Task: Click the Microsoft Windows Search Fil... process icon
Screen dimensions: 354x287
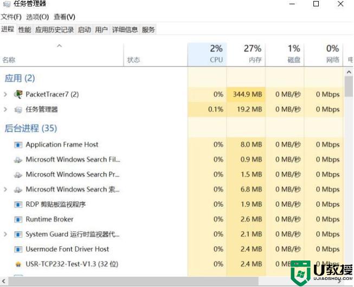Action: 18,160
